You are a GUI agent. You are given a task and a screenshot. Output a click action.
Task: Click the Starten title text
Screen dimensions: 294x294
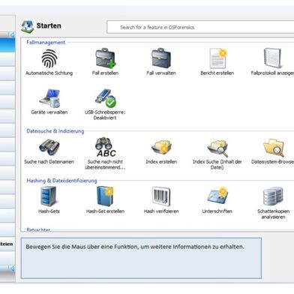(x=49, y=25)
